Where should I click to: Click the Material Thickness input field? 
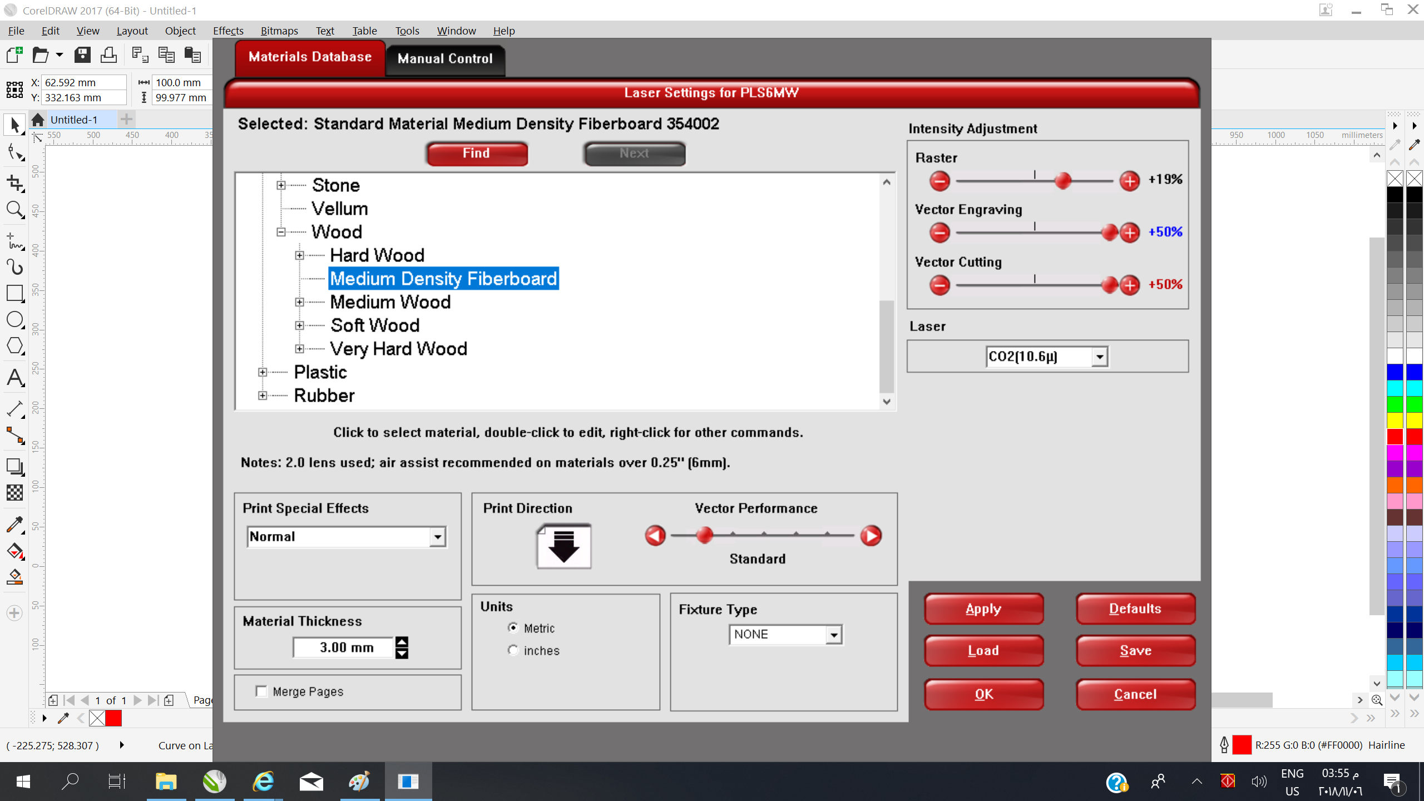click(343, 647)
